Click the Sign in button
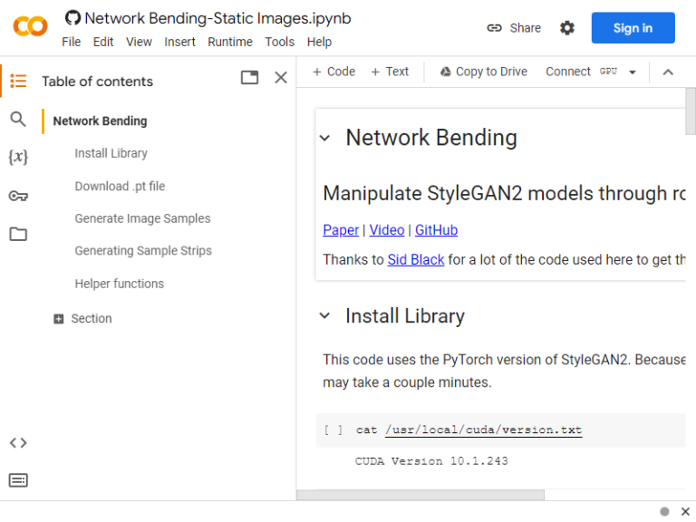Viewport: 696px width, 522px height. point(633,28)
